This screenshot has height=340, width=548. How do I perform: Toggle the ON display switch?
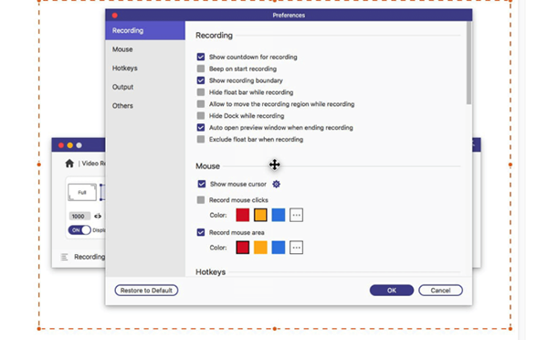tap(79, 229)
